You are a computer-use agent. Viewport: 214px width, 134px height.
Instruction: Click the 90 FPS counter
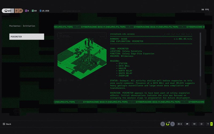point(205,10)
